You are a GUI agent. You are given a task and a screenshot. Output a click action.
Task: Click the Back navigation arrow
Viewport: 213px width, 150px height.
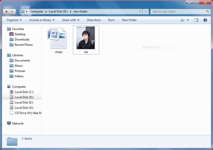pyautogui.click(x=6, y=11)
